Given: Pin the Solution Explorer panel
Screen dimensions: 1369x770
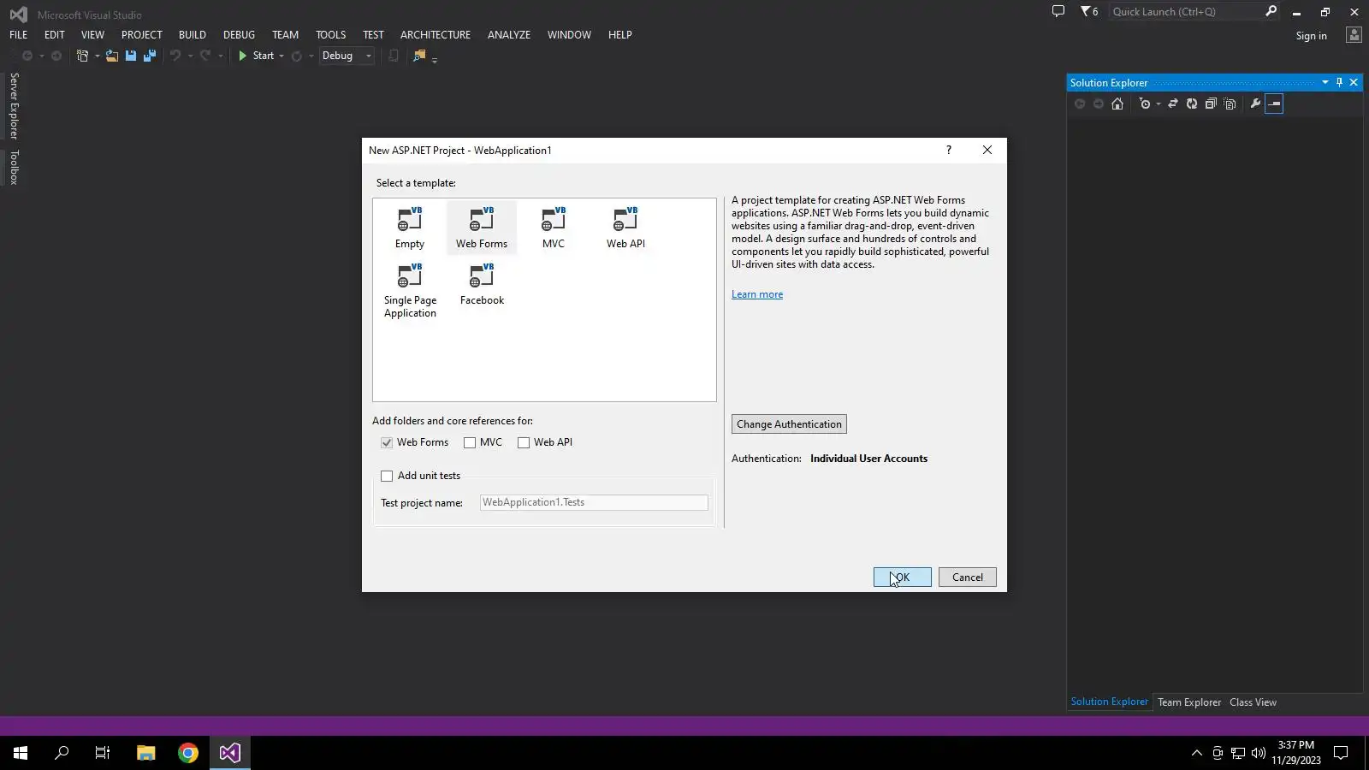Looking at the screenshot, I should [x=1339, y=82].
